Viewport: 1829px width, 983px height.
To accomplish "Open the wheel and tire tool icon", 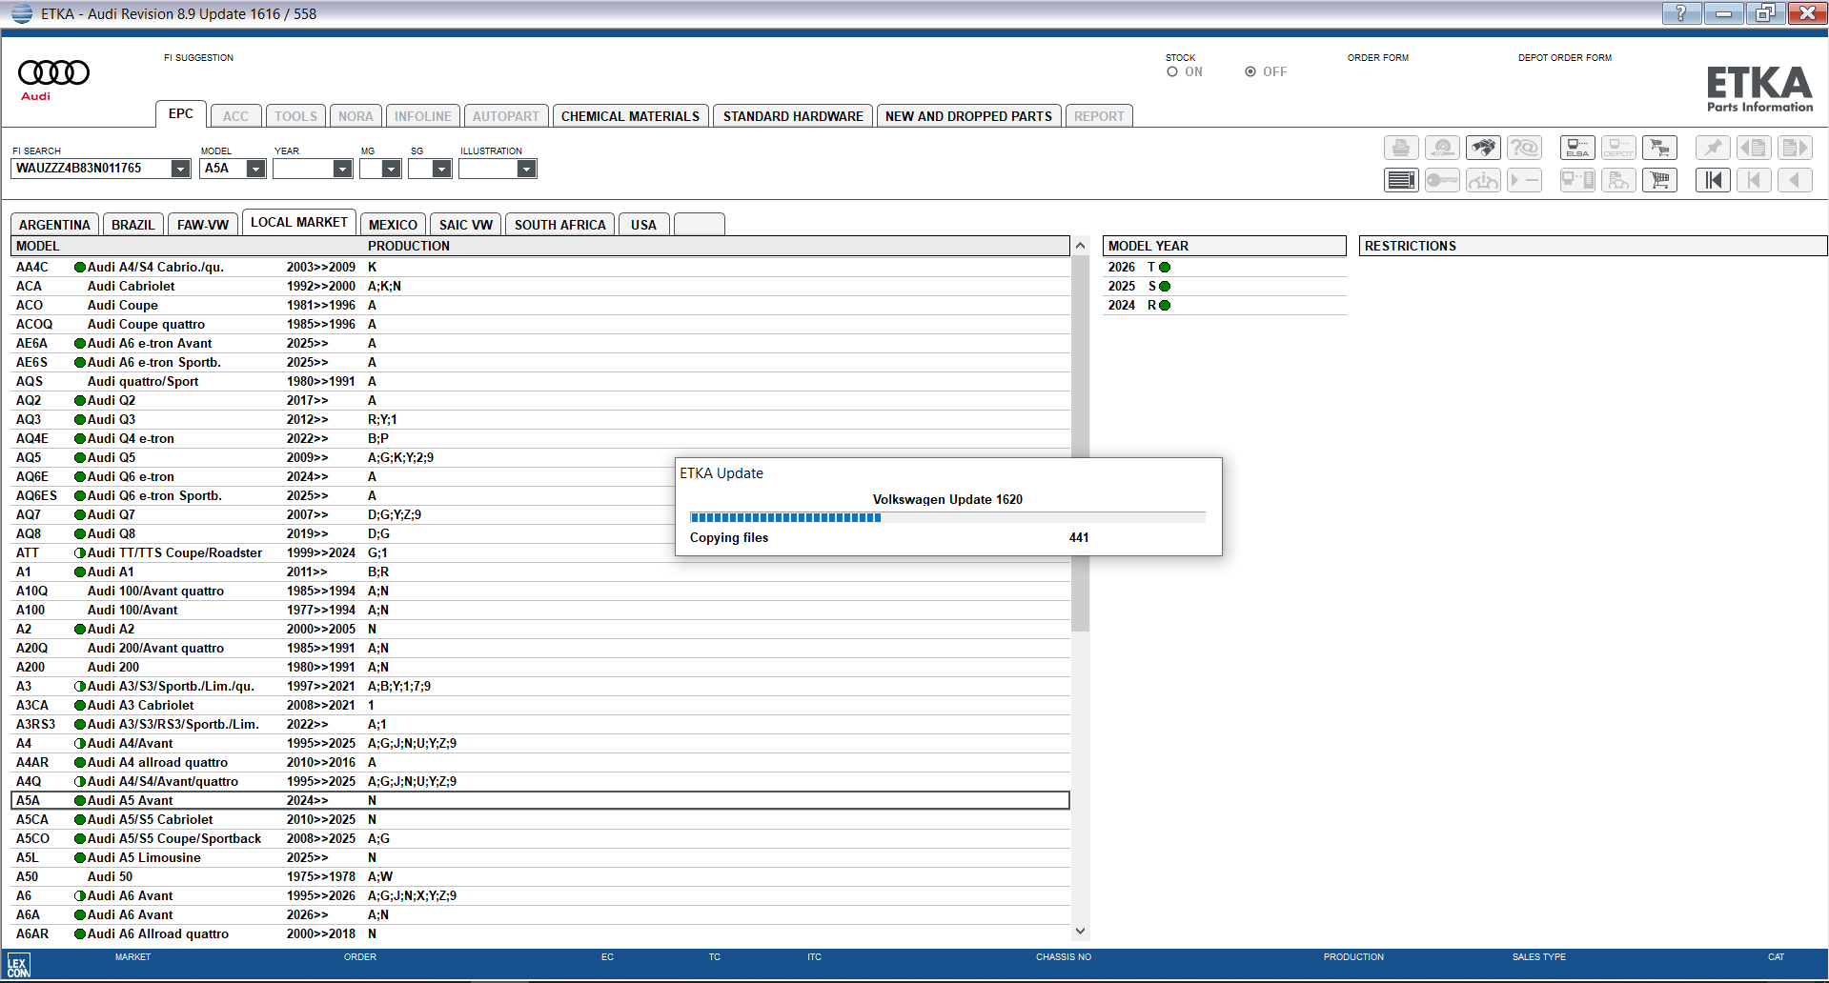I will point(1442,148).
